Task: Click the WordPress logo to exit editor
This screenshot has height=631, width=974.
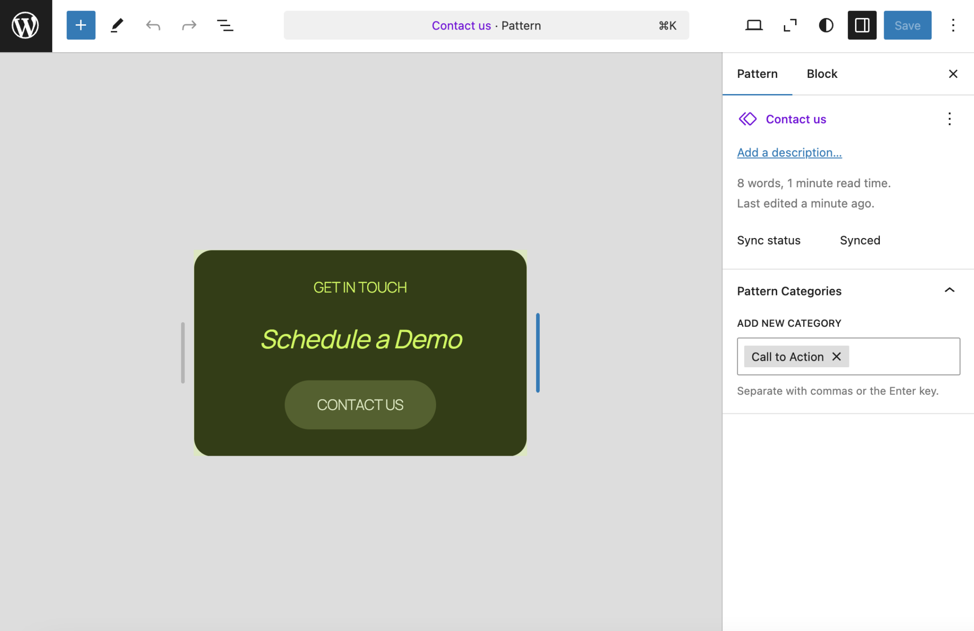Action: (x=25, y=25)
